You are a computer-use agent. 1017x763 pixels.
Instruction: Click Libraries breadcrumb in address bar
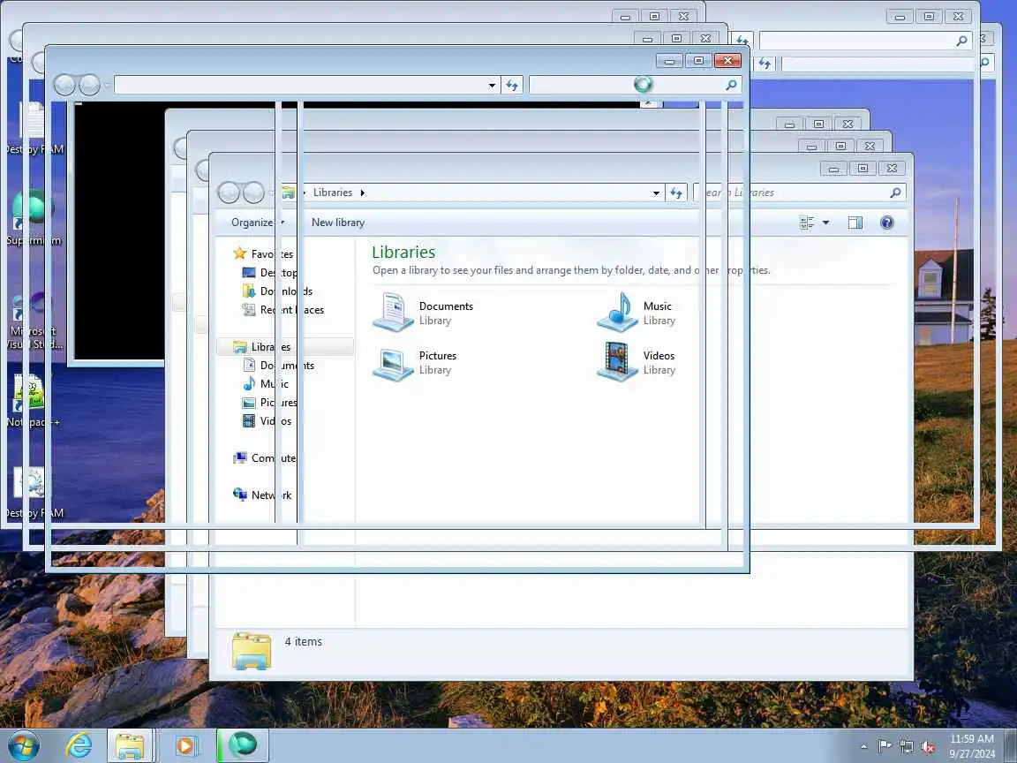pos(333,193)
